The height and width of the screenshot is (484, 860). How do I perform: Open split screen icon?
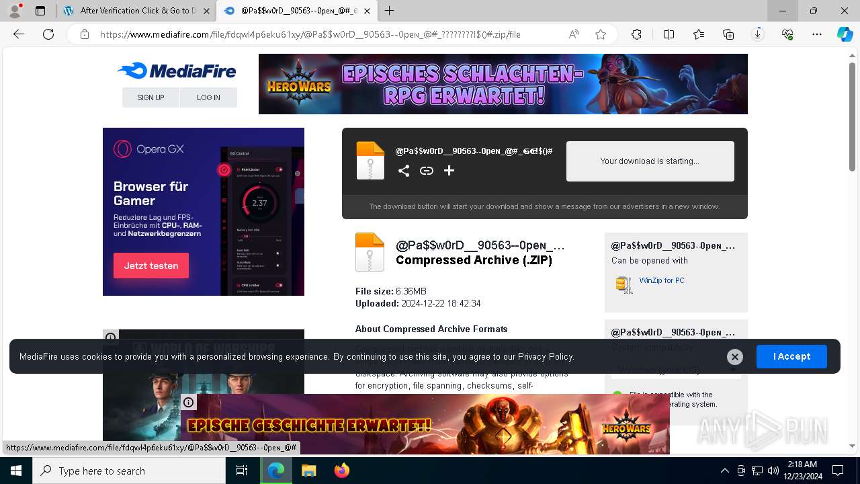669,34
